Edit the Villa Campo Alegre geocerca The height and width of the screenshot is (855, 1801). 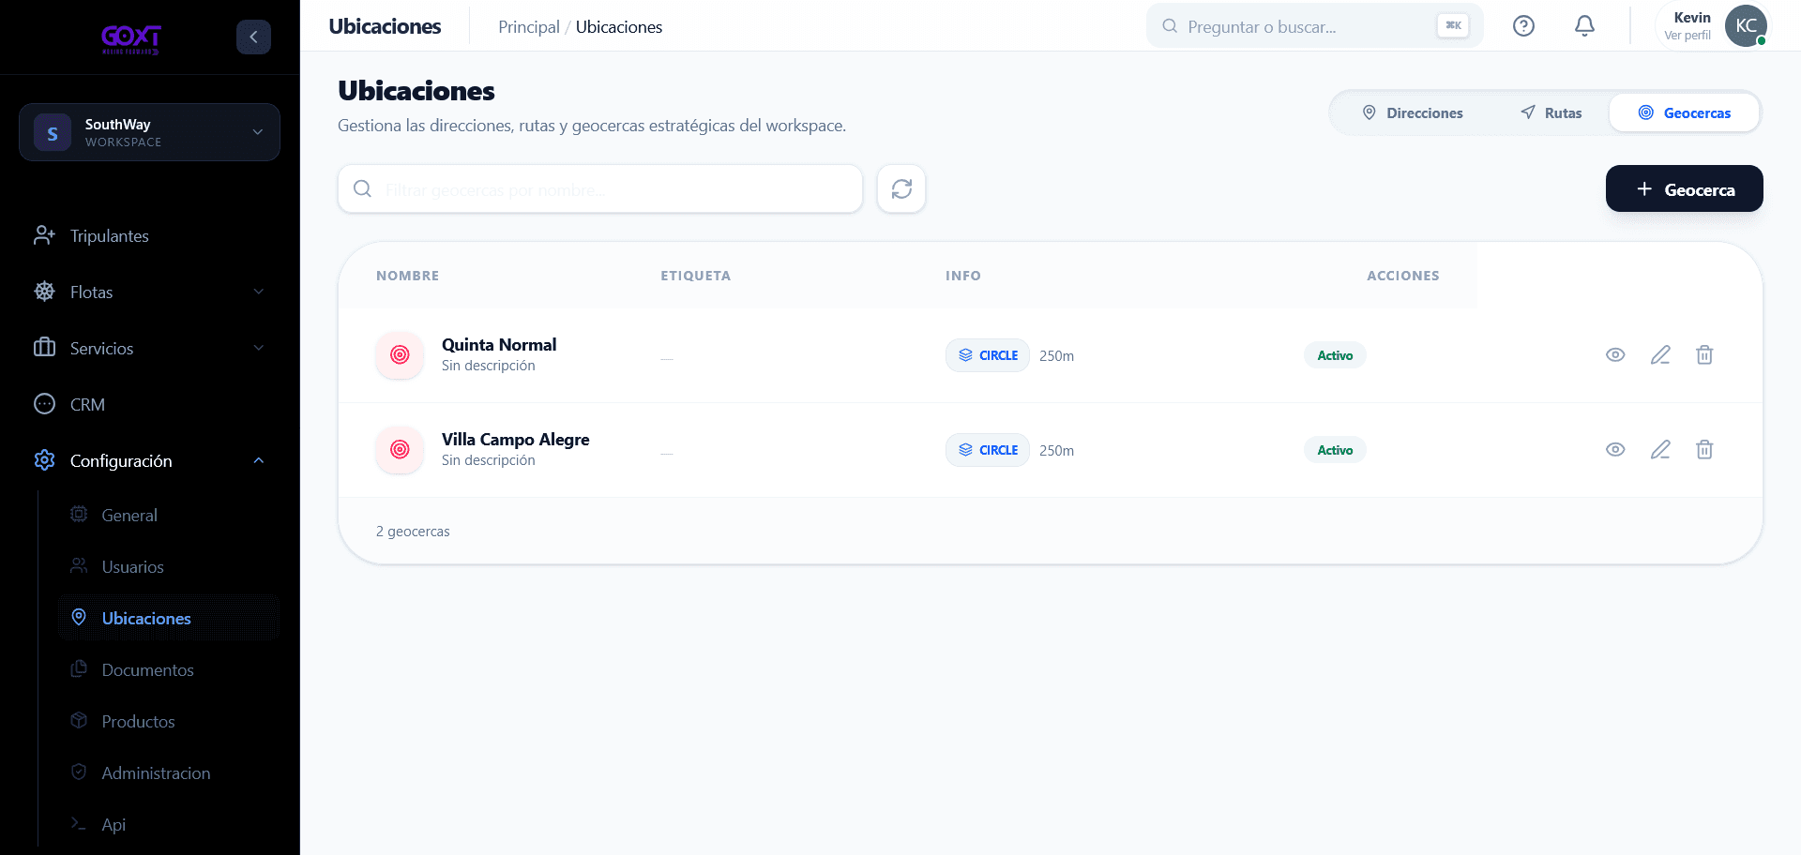pyautogui.click(x=1660, y=450)
